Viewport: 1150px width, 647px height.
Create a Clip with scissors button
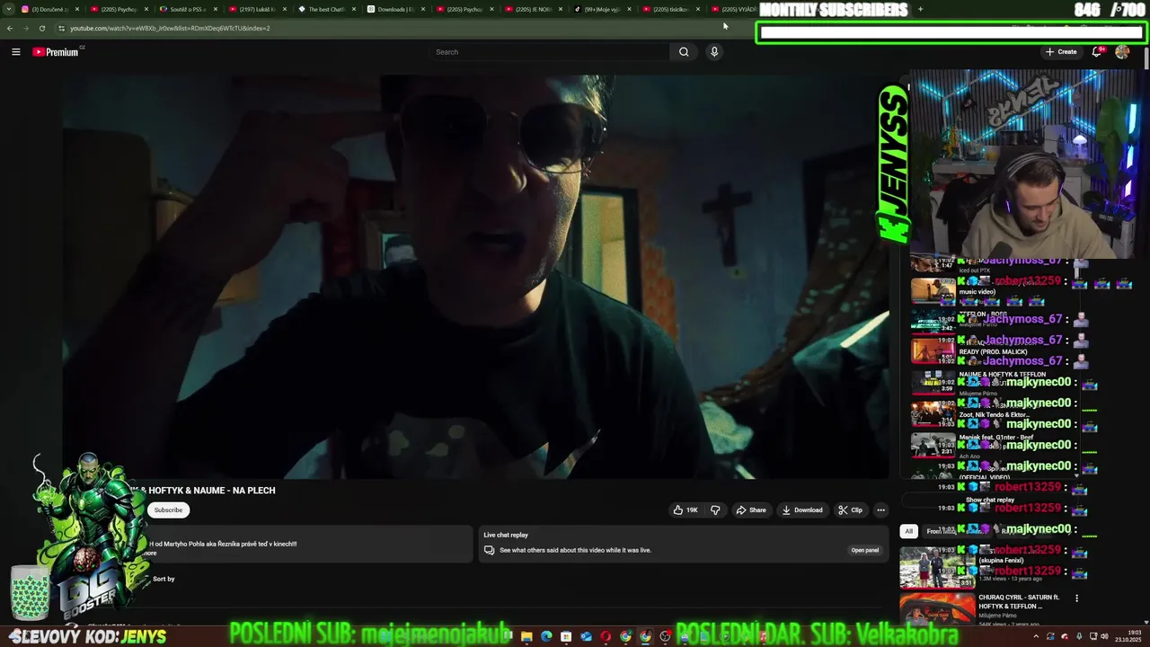click(x=850, y=510)
